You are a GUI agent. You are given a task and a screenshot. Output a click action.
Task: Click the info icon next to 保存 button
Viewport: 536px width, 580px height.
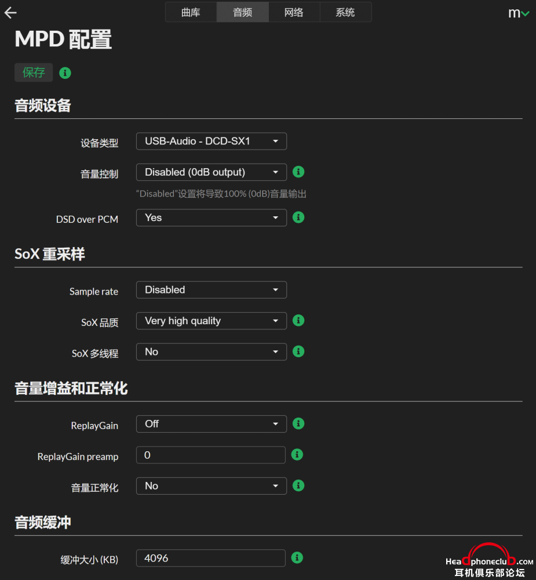coord(65,73)
